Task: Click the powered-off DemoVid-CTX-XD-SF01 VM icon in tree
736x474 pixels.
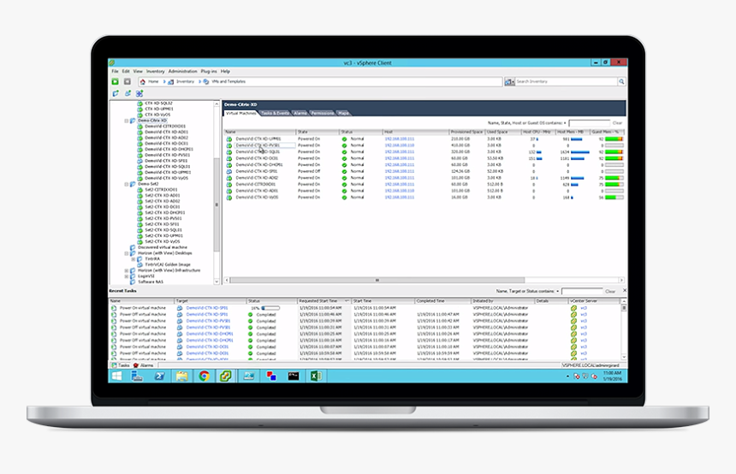Action: point(139,161)
